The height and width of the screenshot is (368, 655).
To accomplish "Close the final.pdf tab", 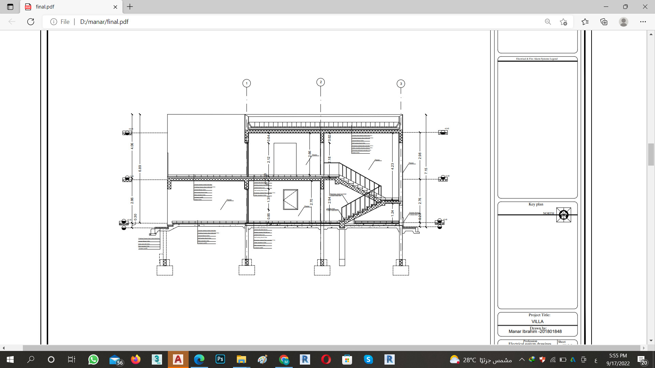I will pos(115,7).
